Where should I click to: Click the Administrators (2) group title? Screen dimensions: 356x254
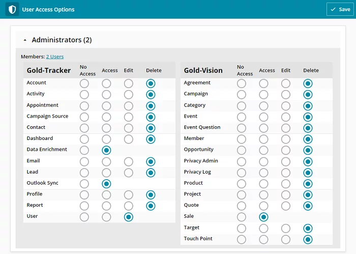click(x=62, y=40)
